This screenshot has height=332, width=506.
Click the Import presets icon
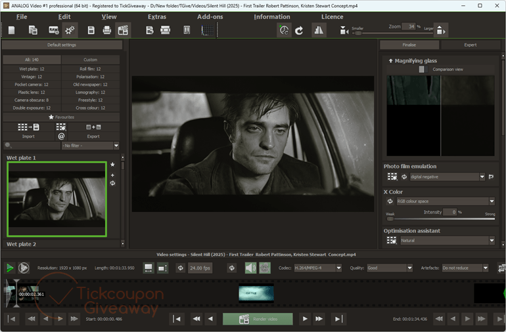(x=28, y=127)
